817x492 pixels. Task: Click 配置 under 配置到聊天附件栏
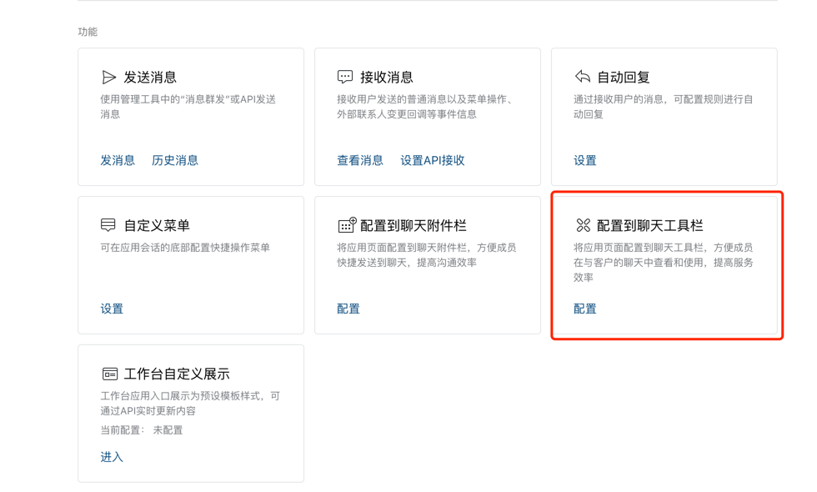(348, 309)
